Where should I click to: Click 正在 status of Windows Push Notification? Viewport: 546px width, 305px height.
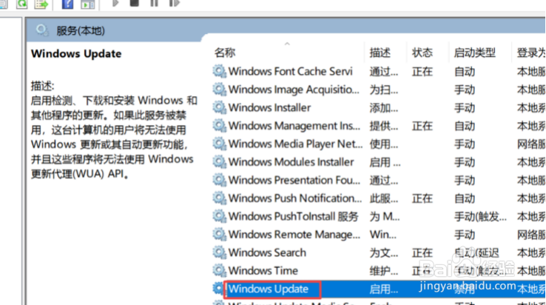click(422, 198)
